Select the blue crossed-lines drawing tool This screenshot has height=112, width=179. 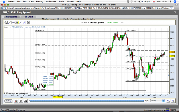(x=20, y=23)
